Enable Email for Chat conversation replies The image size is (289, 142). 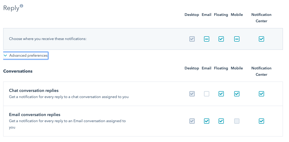tap(207, 94)
